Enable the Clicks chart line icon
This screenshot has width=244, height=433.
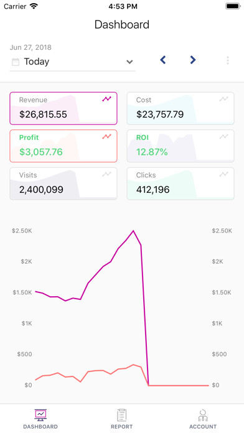[224, 174]
